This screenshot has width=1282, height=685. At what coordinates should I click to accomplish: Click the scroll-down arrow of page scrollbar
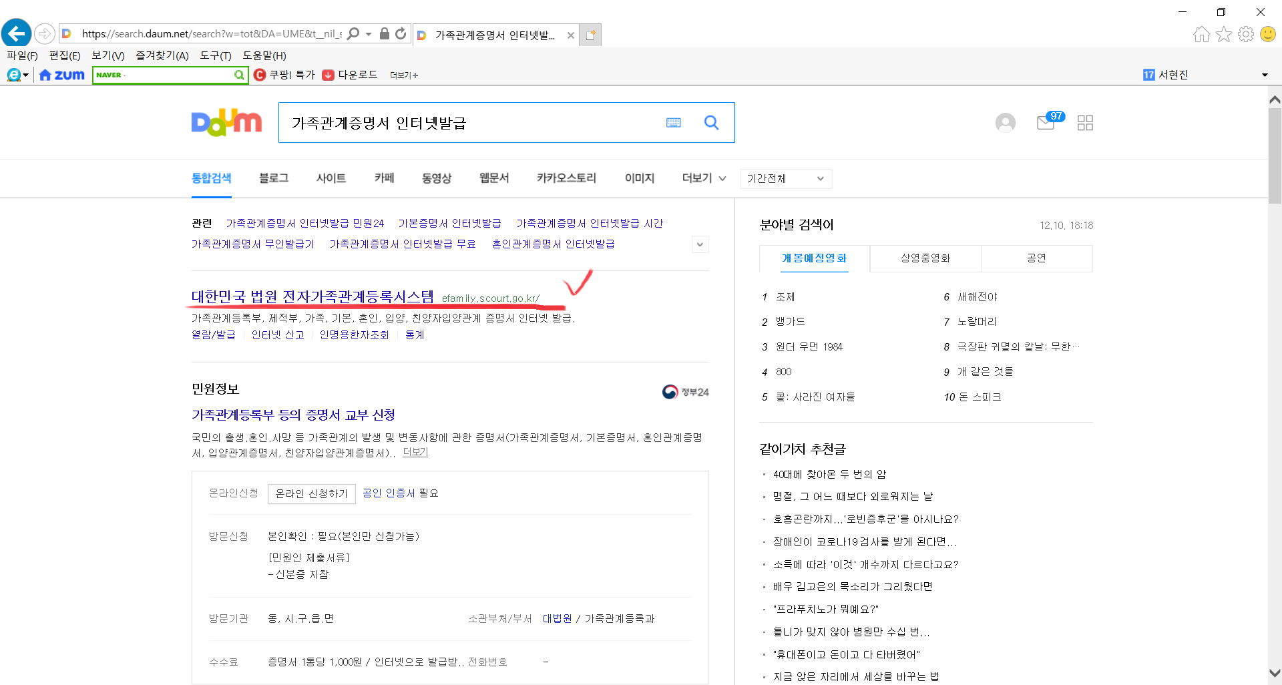pyautogui.click(x=1275, y=673)
